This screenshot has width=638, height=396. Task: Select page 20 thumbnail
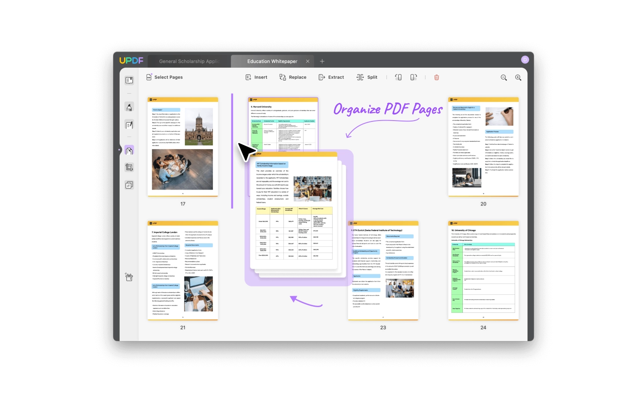(x=483, y=147)
